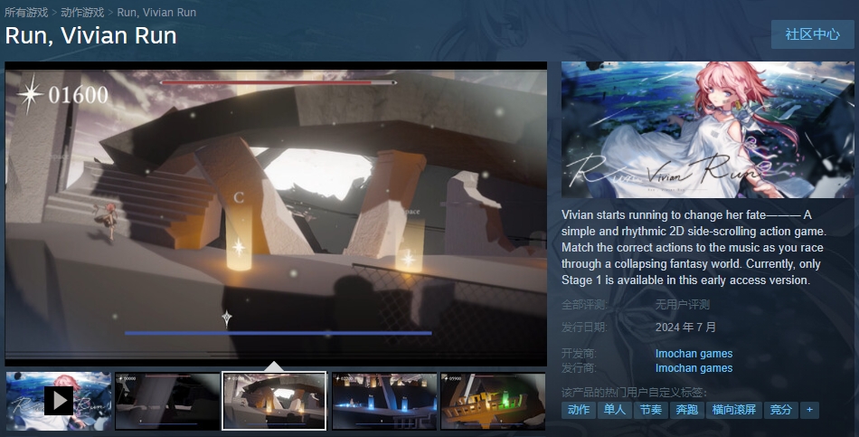Click the Run, Vivian Run page title
The height and width of the screenshot is (437, 859).
[x=91, y=35]
